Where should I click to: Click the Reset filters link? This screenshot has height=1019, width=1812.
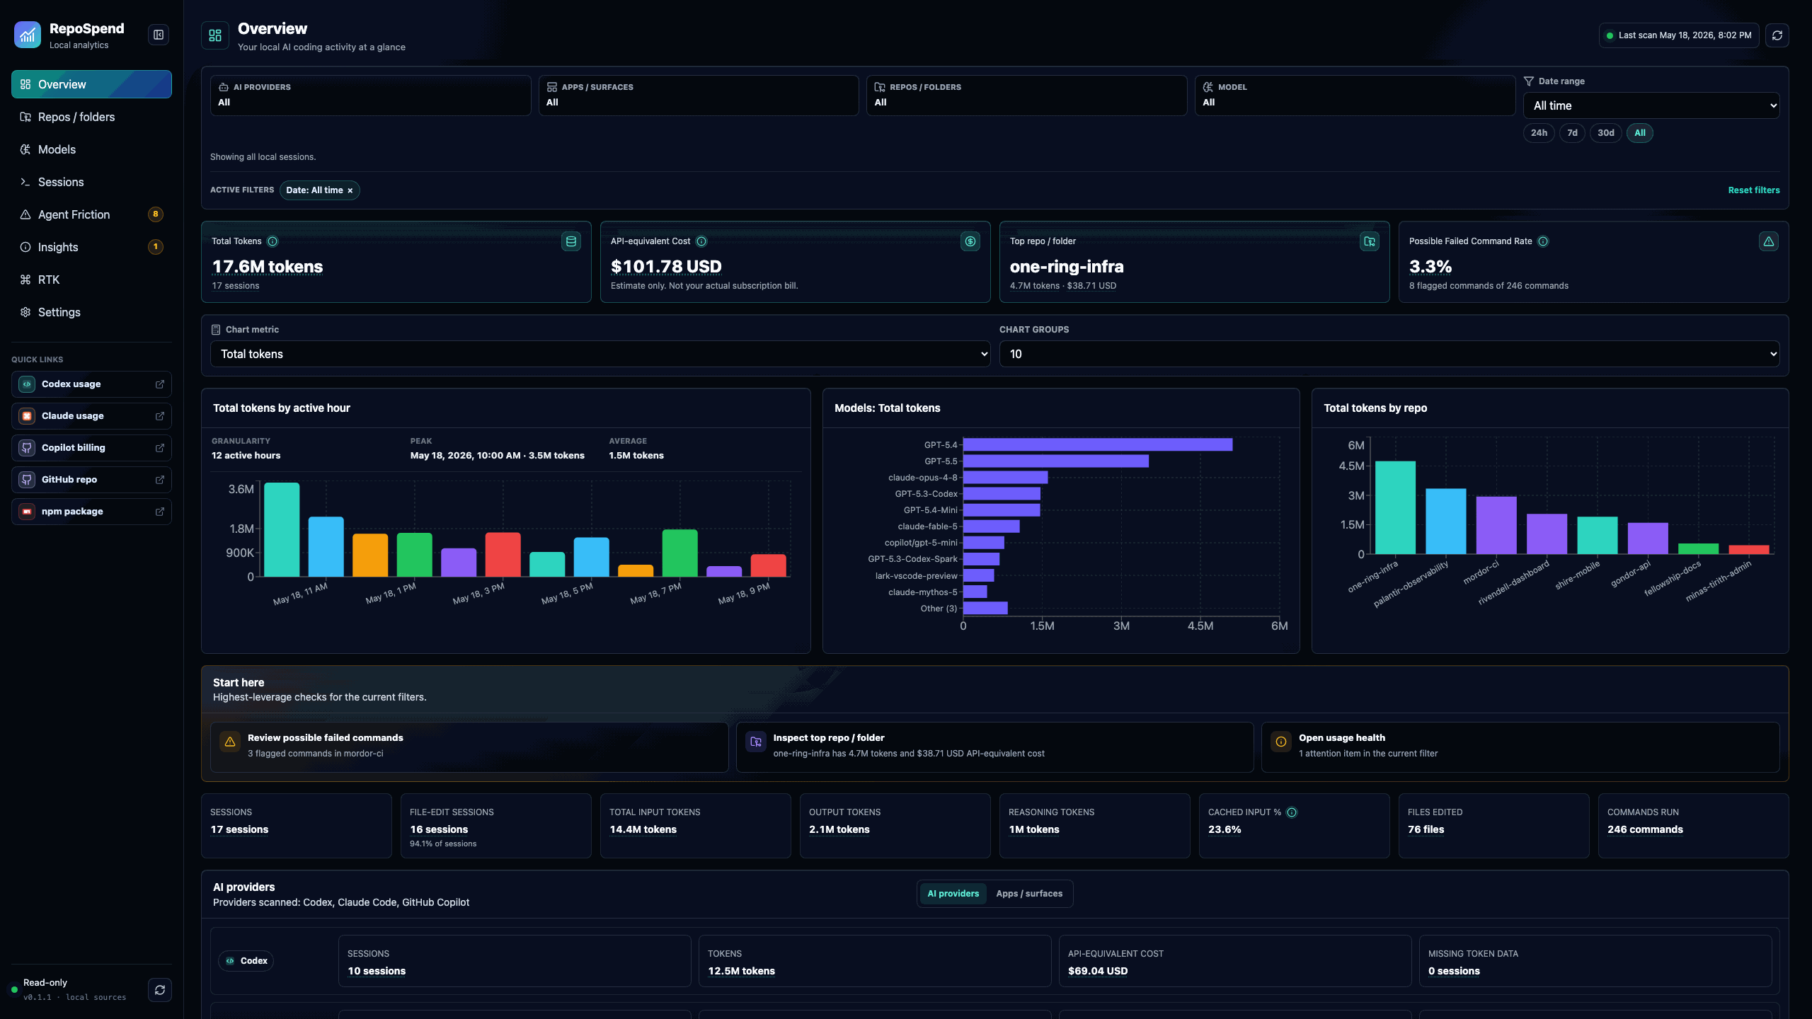pos(1754,190)
